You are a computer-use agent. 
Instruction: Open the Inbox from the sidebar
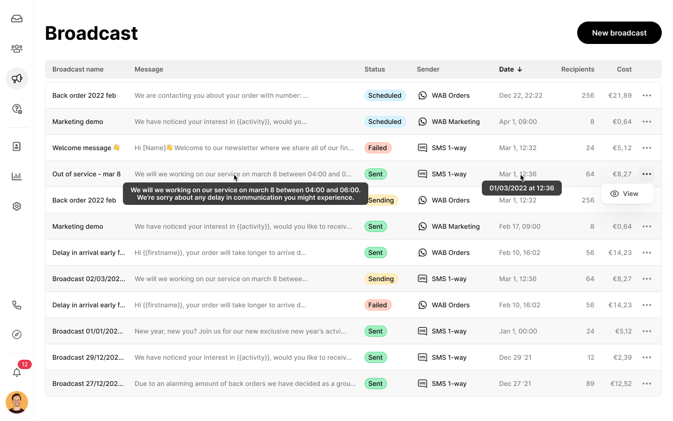(x=17, y=18)
